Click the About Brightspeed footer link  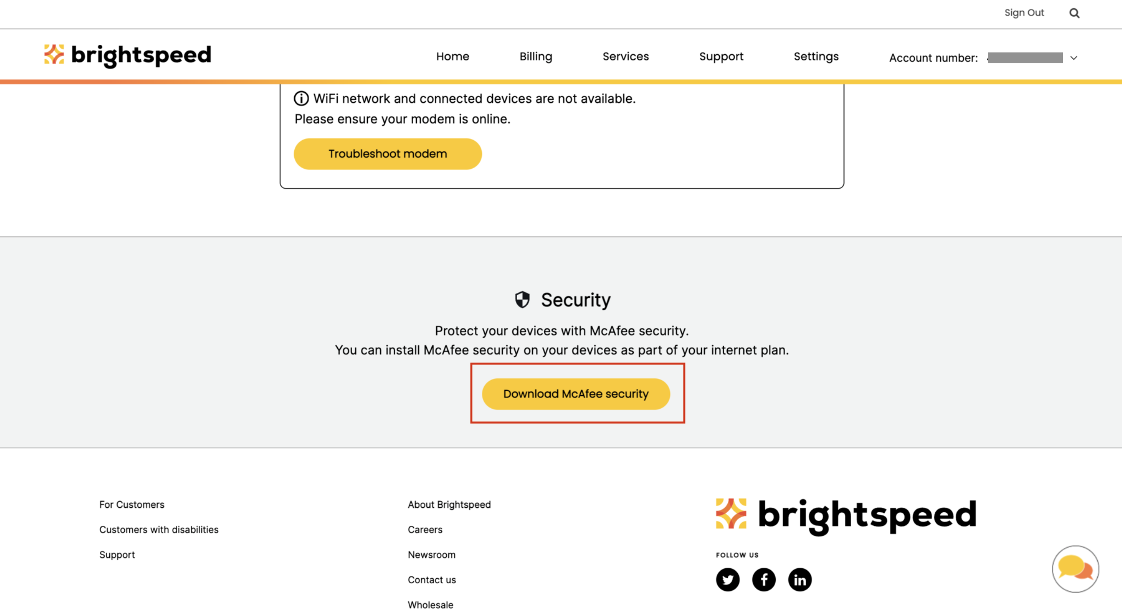click(450, 505)
